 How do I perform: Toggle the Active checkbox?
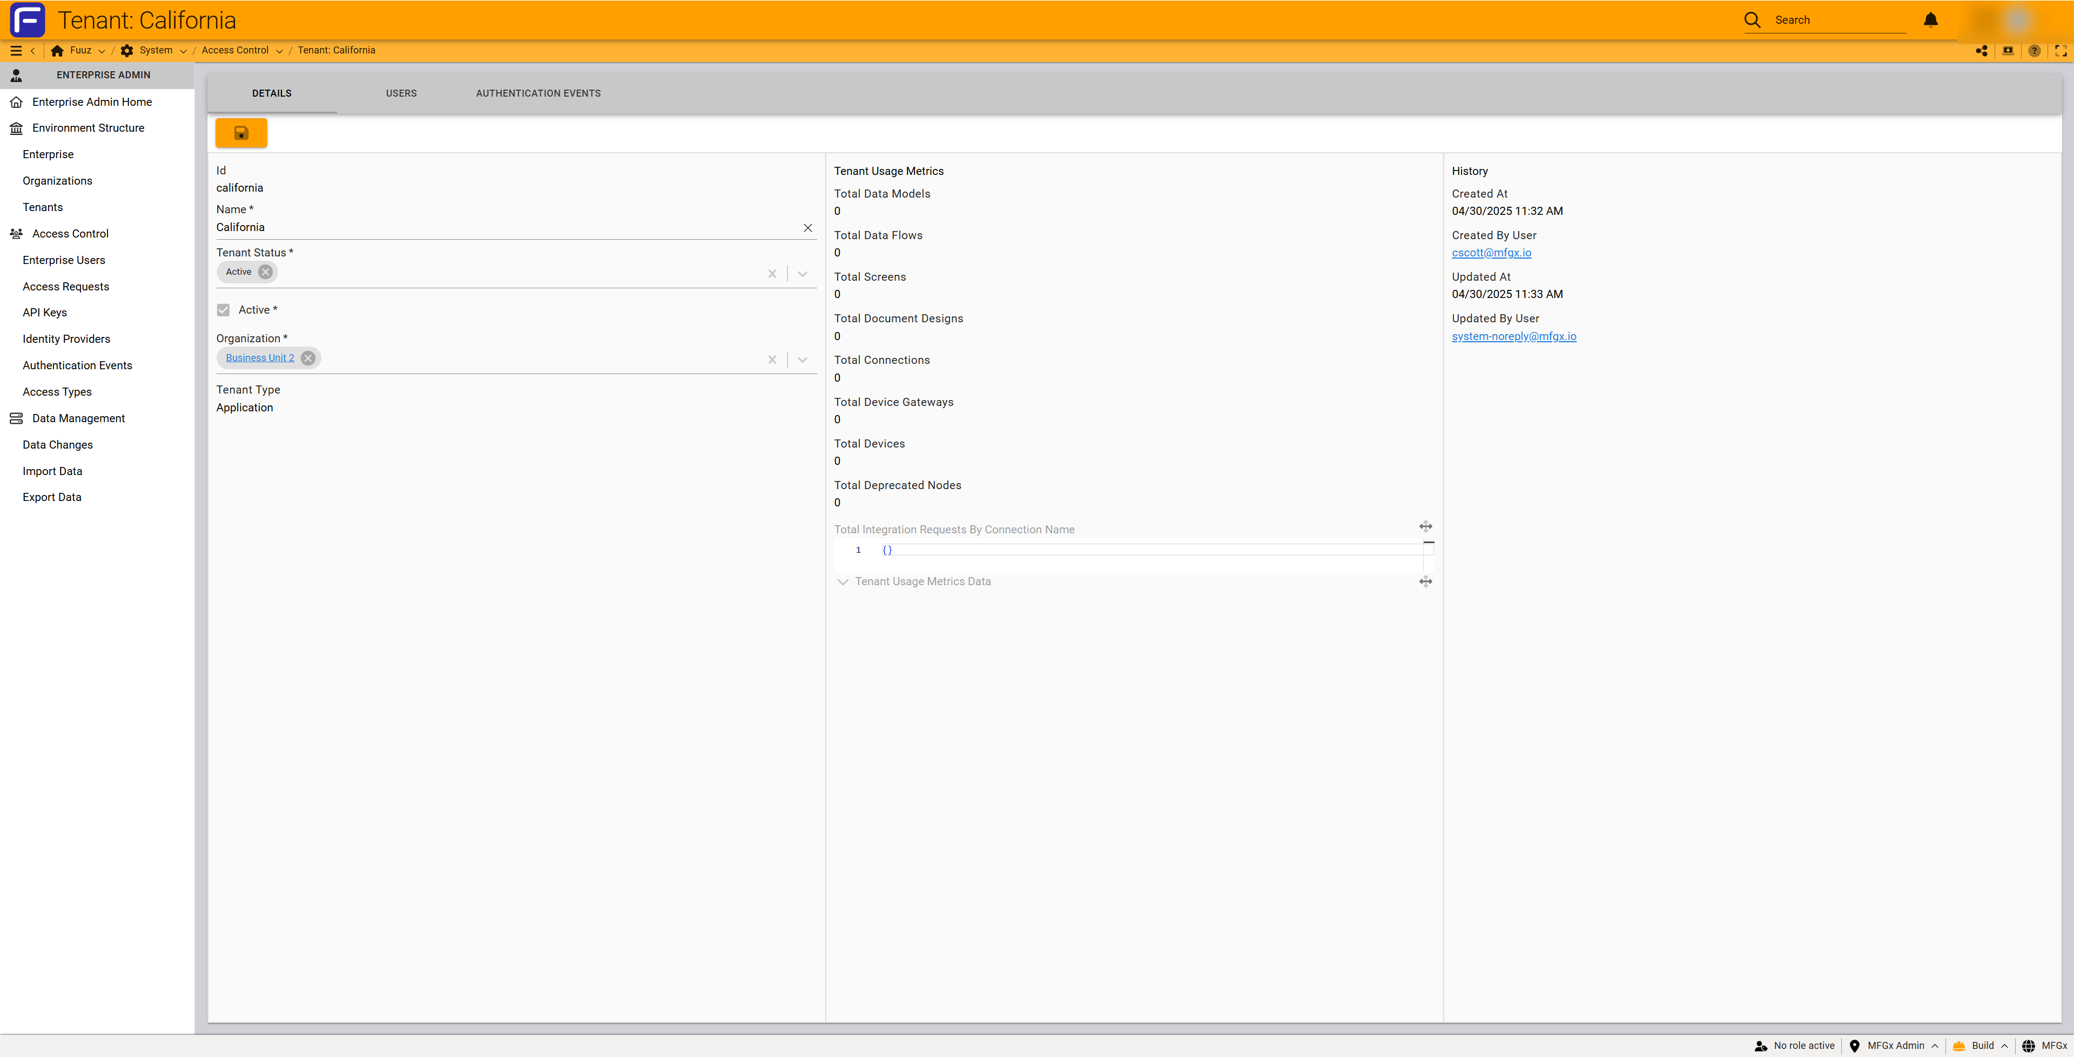click(223, 310)
